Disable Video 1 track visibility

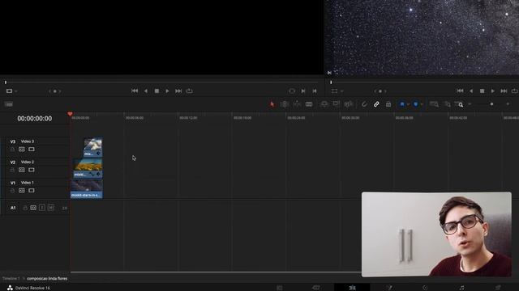[32, 191]
